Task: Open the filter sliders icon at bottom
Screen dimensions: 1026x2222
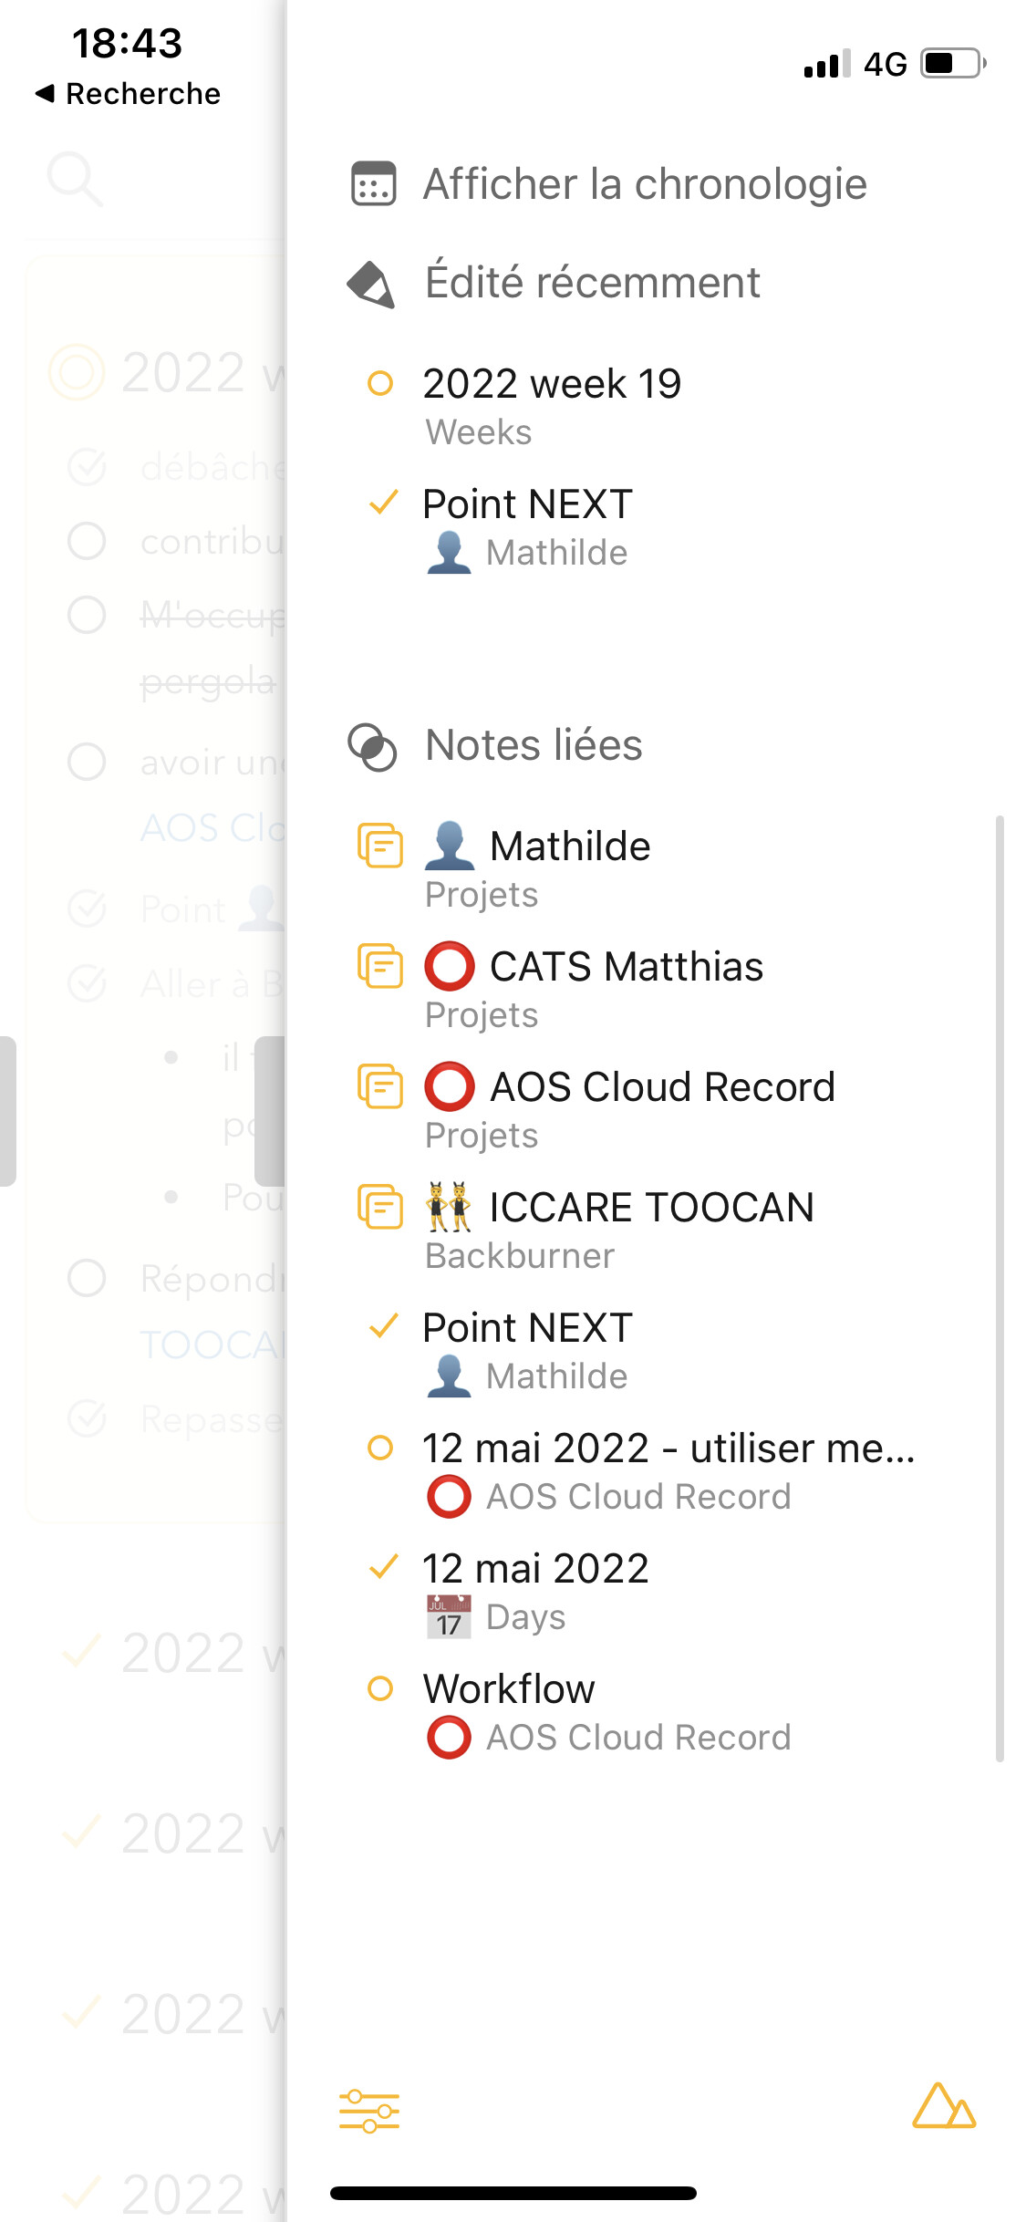Action: [369, 2111]
